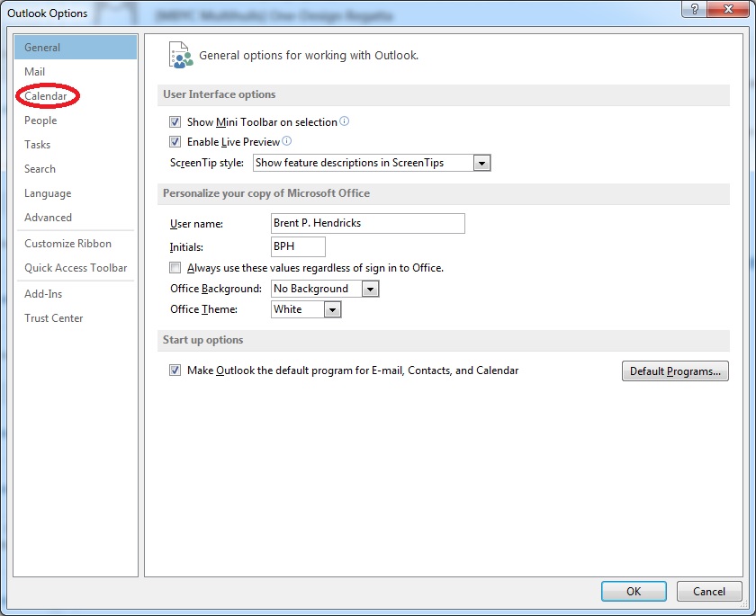This screenshot has width=756, height=616.
Task: Open the ScreenTip style dropdown
Action: [x=481, y=164]
